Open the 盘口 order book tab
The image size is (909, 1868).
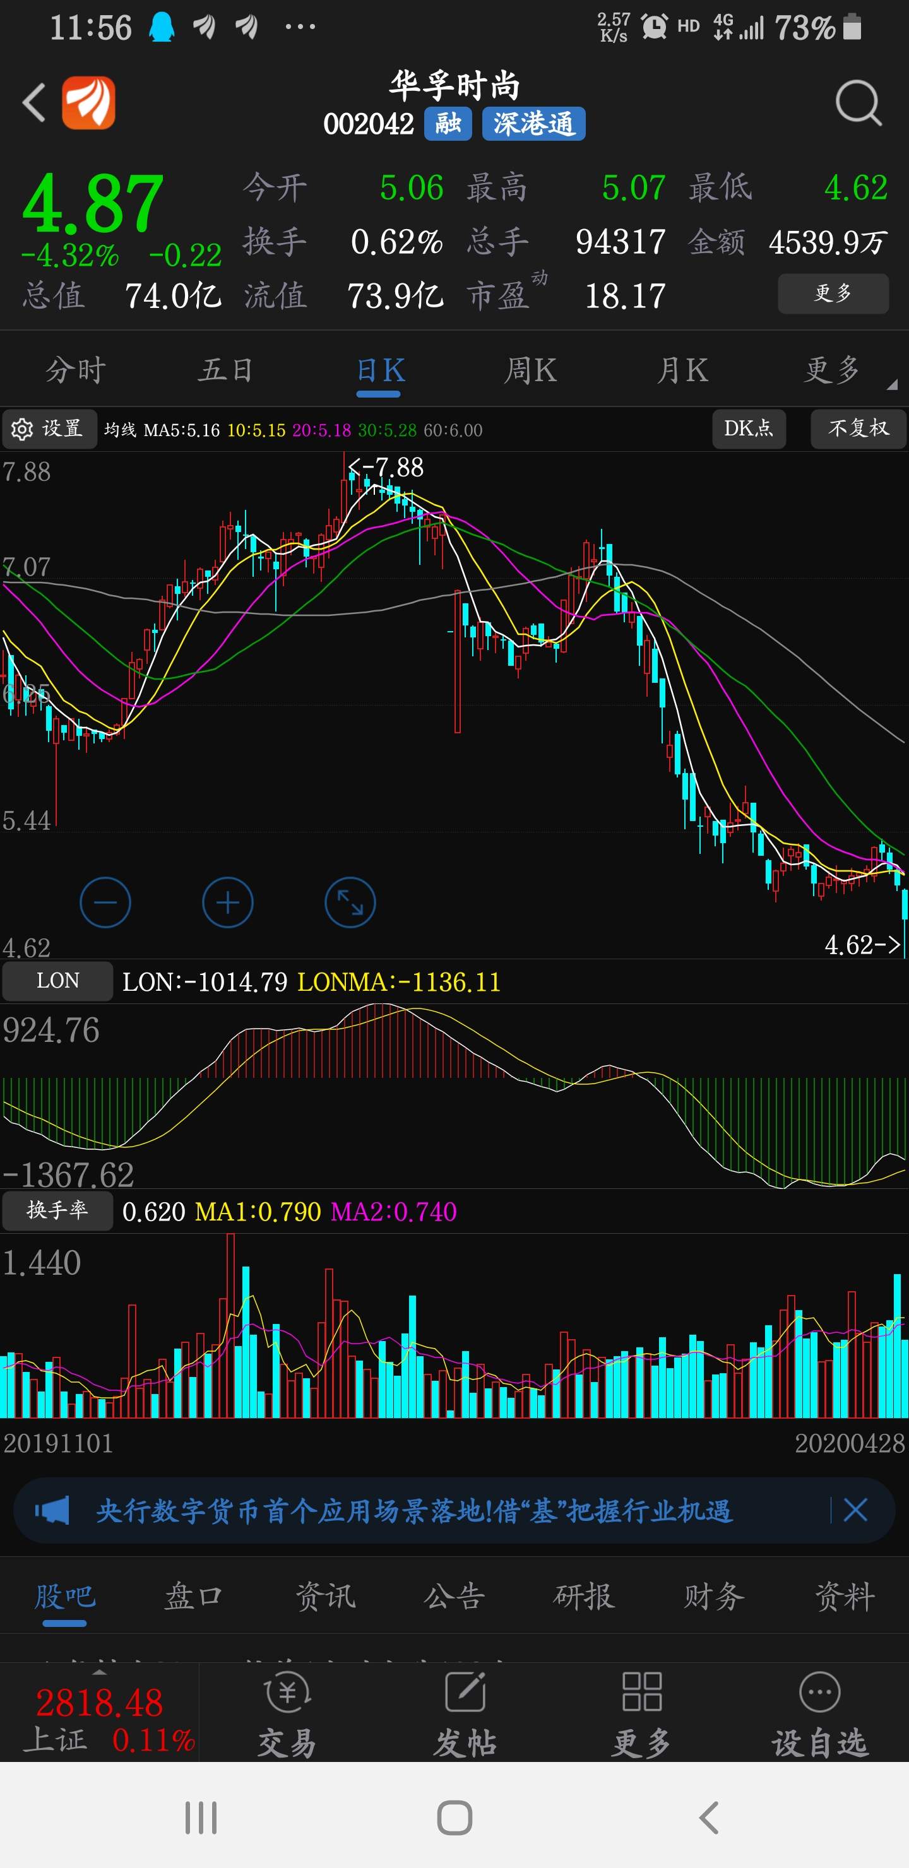[194, 1596]
